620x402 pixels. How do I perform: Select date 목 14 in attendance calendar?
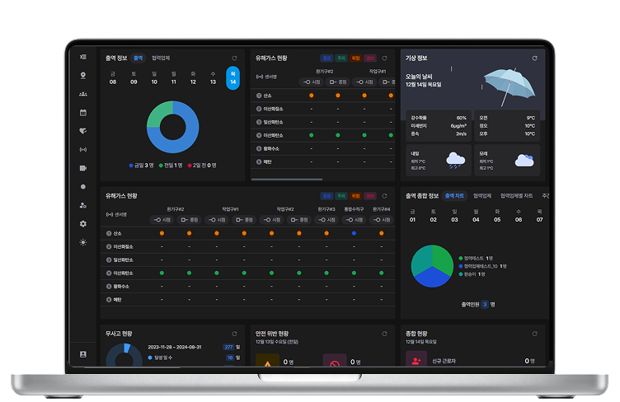click(x=233, y=77)
